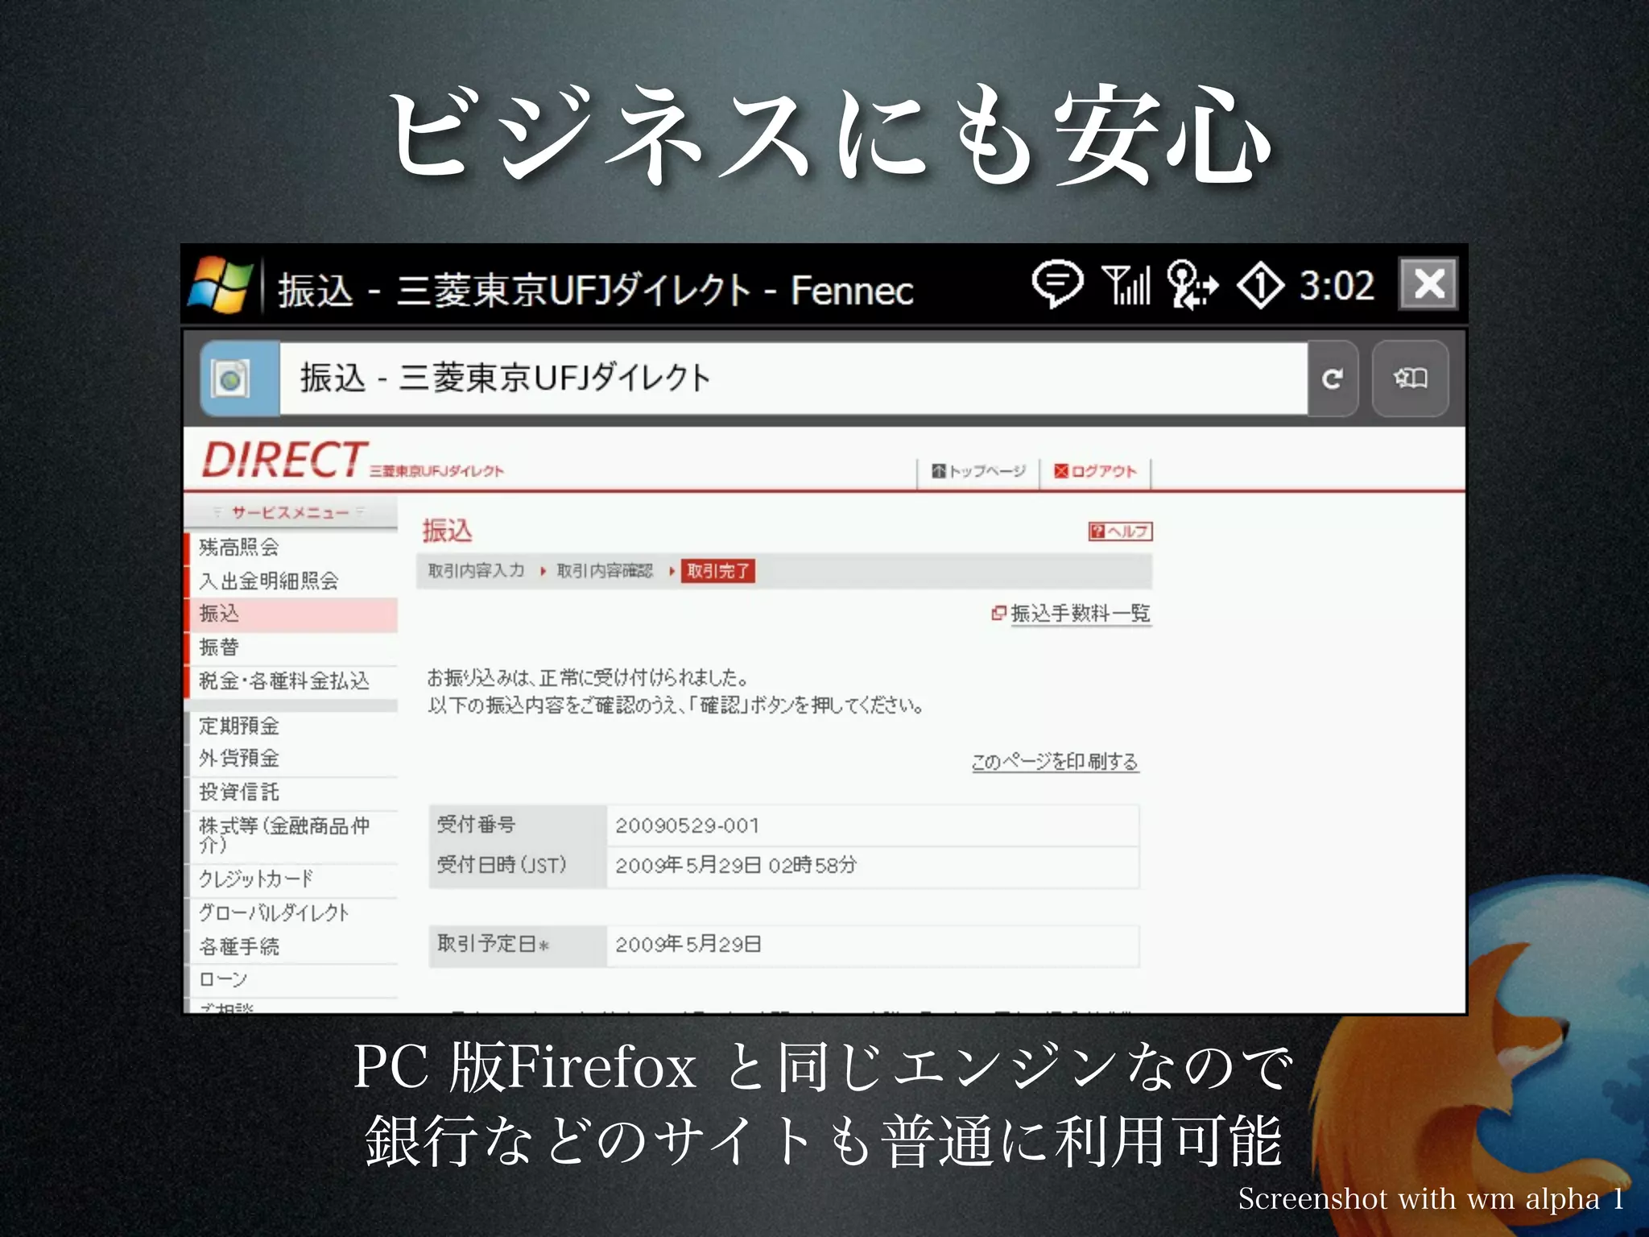The width and height of the screenshot is (1649, 1237).
Task: Click the diamond-shaped number one status icon
Action: click(x=1259, y=285)
